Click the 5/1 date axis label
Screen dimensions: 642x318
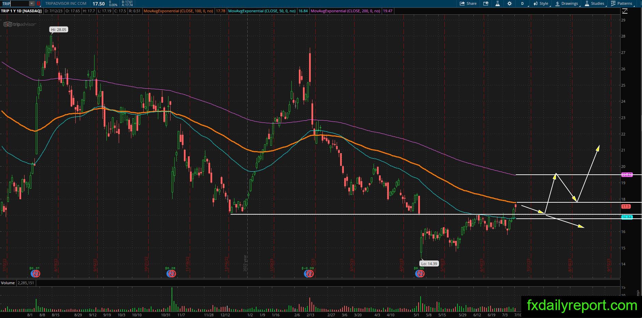pyautogui.click(x=416, y=315)
